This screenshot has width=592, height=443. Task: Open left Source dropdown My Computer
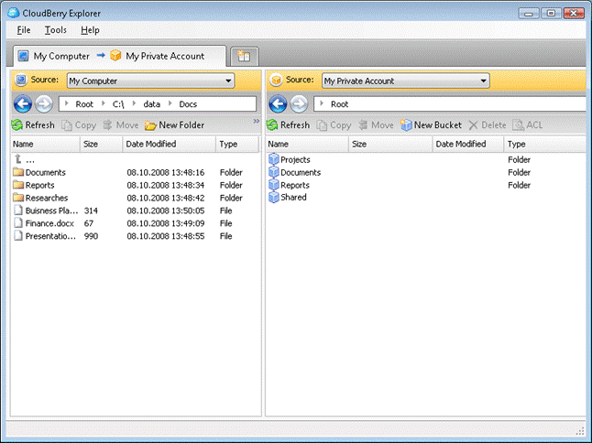click(x=150, y=81)
